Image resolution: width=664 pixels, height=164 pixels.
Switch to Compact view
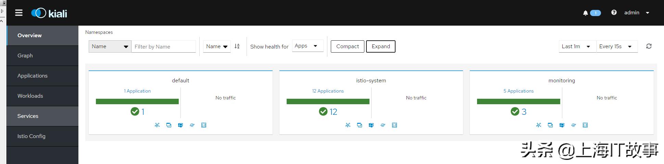click(x=347, y=46)
